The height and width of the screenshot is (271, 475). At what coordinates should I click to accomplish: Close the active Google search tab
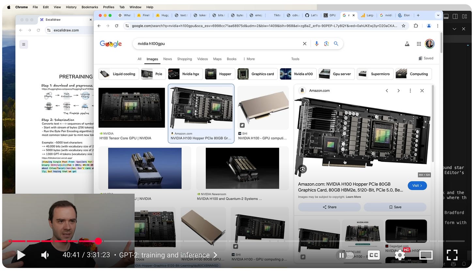coord(354,15)
